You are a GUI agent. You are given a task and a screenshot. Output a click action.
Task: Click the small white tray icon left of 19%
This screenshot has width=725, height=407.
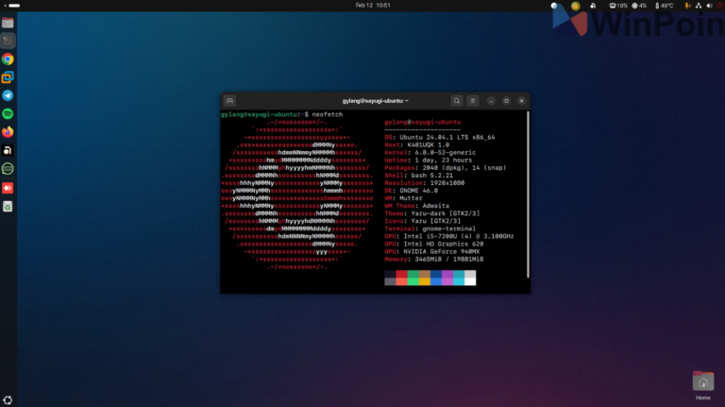[x=593, y=6]
